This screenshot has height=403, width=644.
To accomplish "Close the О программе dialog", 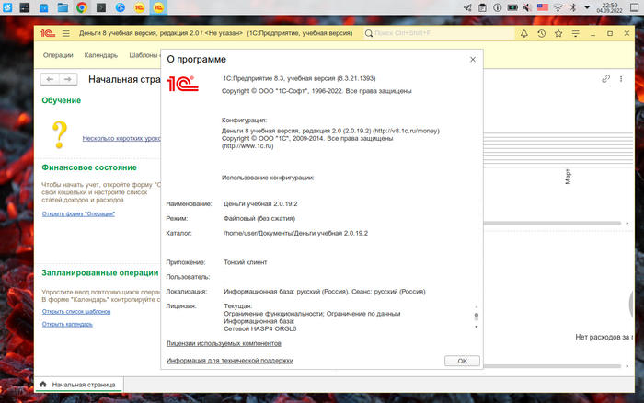I will (x=473, y=60).
